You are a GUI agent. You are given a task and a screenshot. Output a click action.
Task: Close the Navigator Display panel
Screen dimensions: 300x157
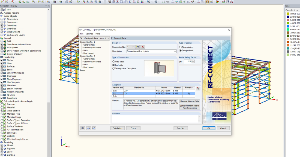49,6
